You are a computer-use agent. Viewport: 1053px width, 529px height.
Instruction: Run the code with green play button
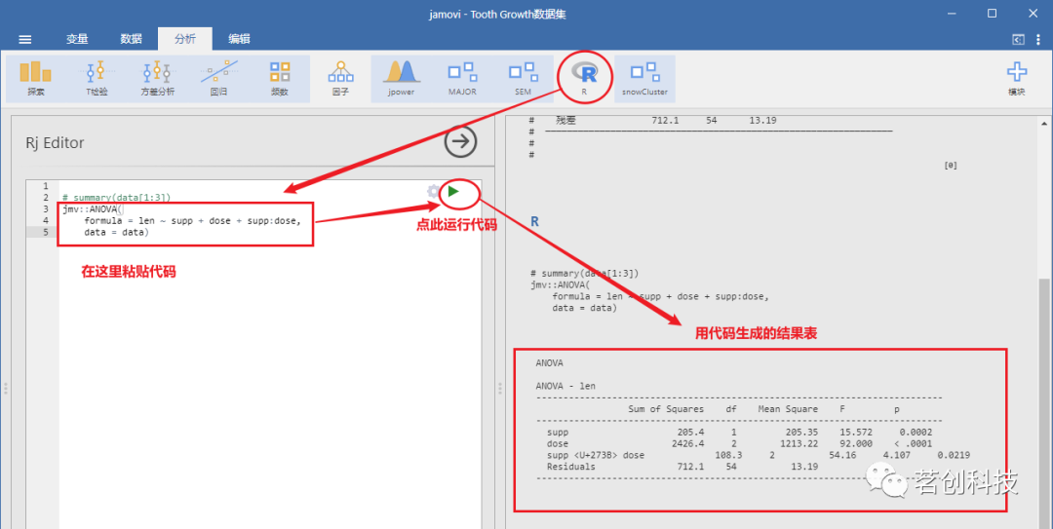pos(454,191)
